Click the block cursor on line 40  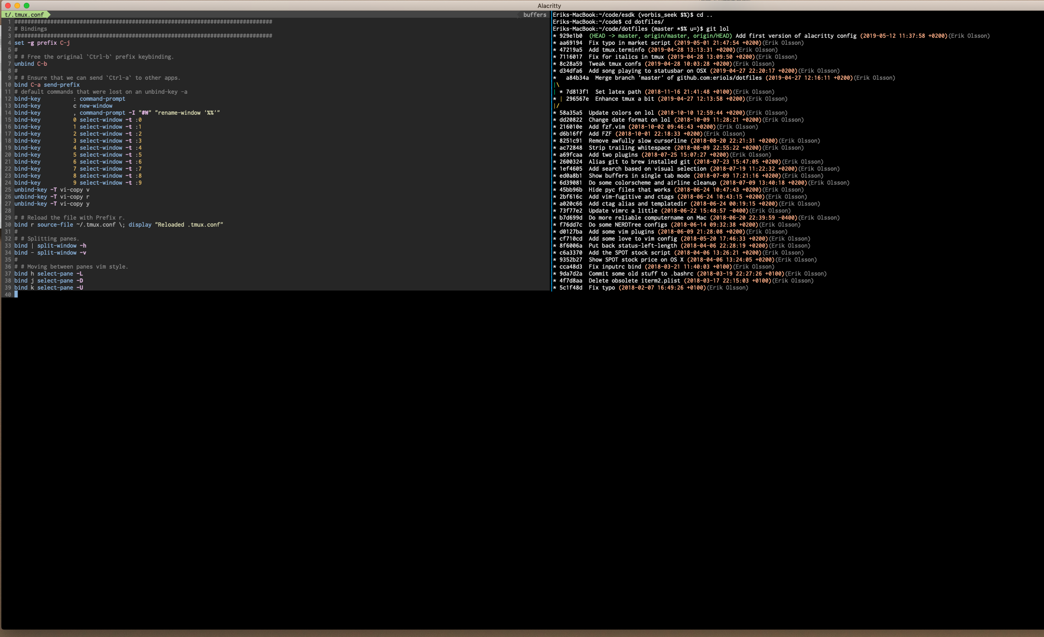click(x=16, y=294)
